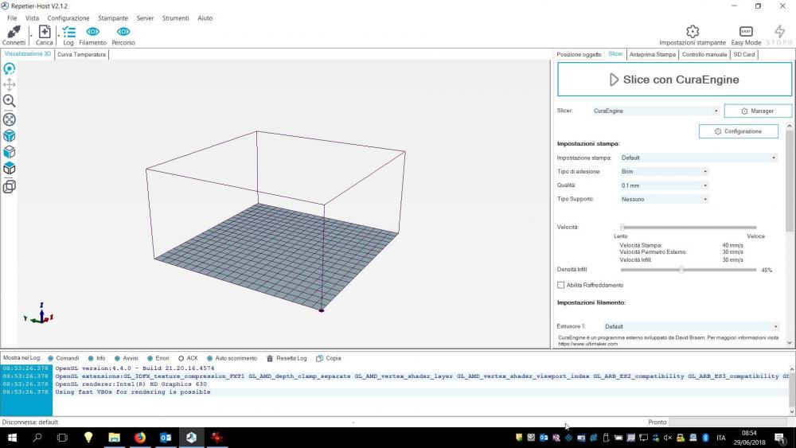796x448 pixels.
Task: Open the Tipo di adesione dropdown
Action: coord(664,171)
